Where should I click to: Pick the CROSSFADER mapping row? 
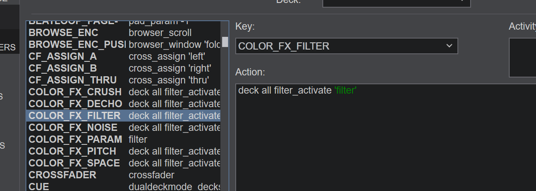click(123, 175)
